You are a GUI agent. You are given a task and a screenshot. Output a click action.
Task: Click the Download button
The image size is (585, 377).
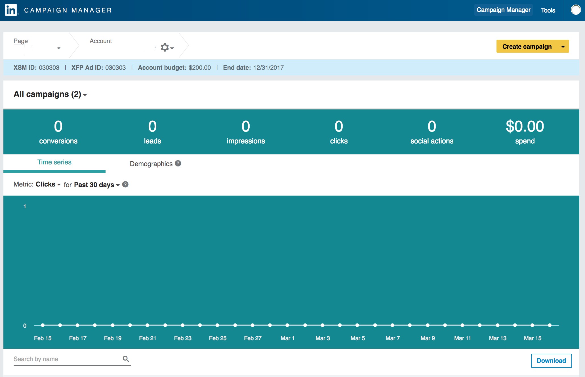(x=551, y=361)
